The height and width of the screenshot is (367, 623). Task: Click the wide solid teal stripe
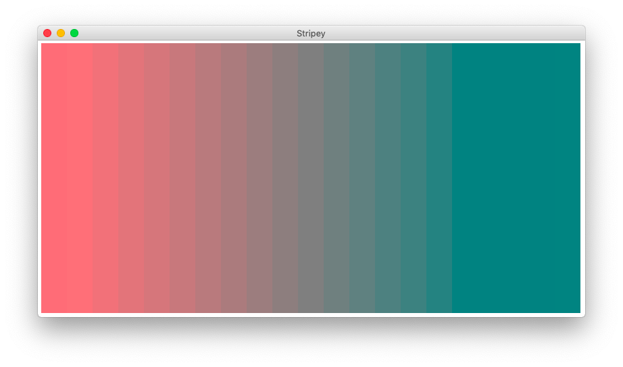[516, 177]
